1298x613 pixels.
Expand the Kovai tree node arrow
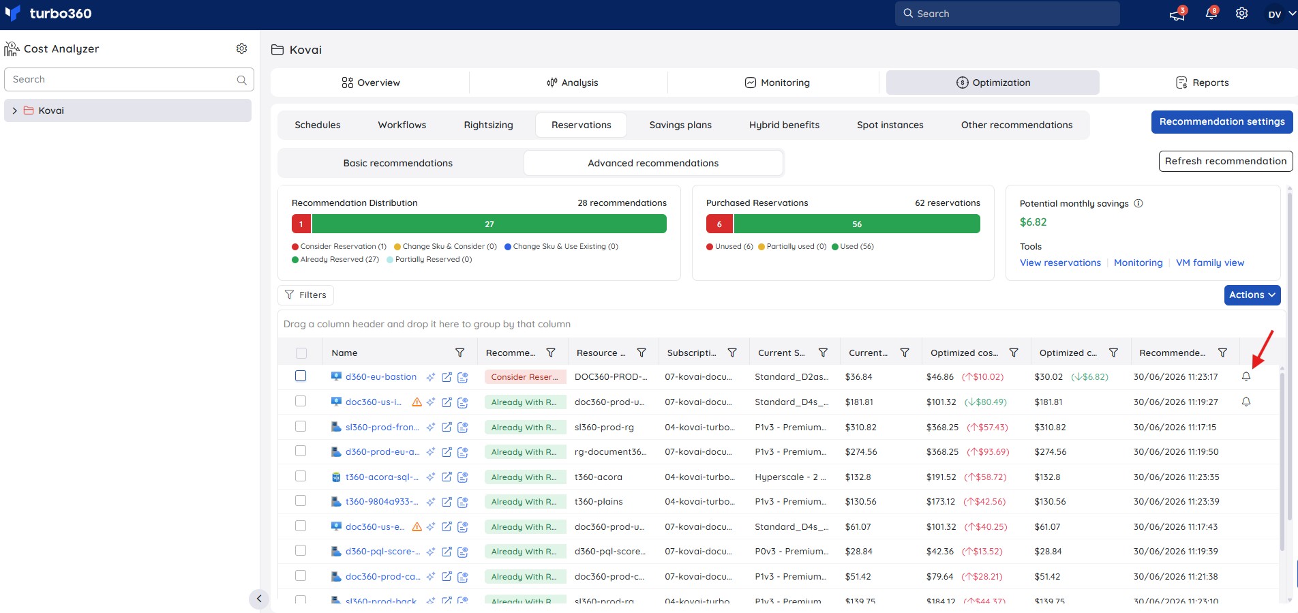click(14, 110)
